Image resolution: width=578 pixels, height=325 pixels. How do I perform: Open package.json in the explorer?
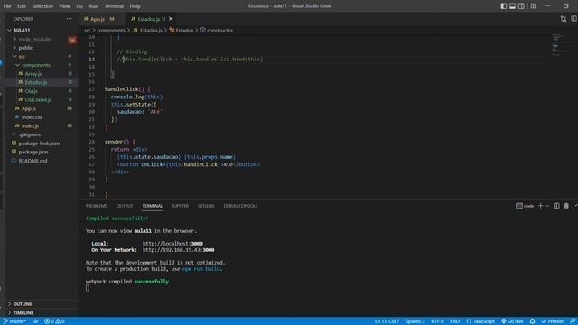33,152
